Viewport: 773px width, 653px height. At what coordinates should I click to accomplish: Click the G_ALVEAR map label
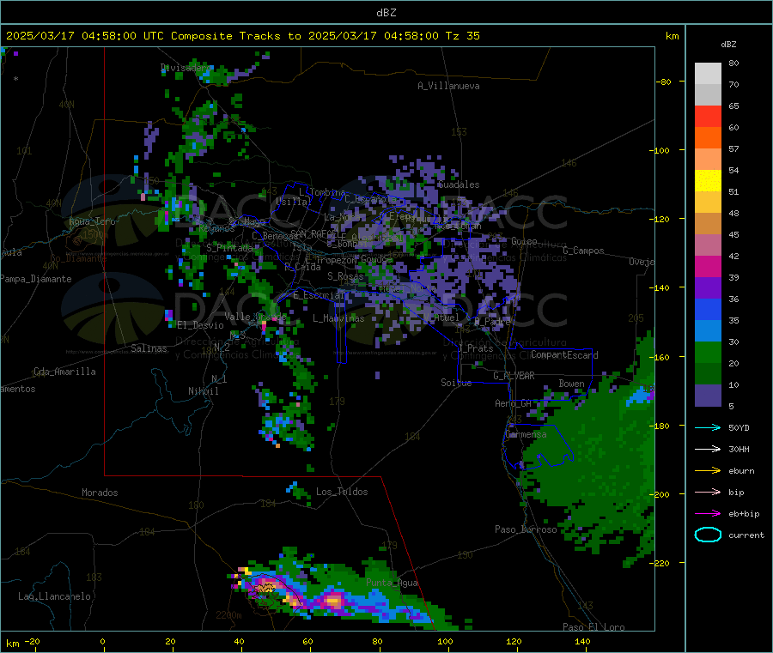pos(514,376)
